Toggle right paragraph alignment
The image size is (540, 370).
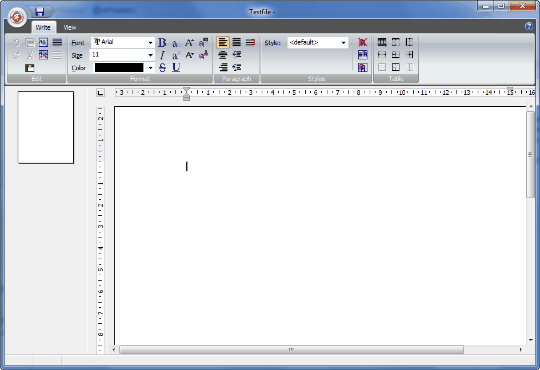coord(223,67)
